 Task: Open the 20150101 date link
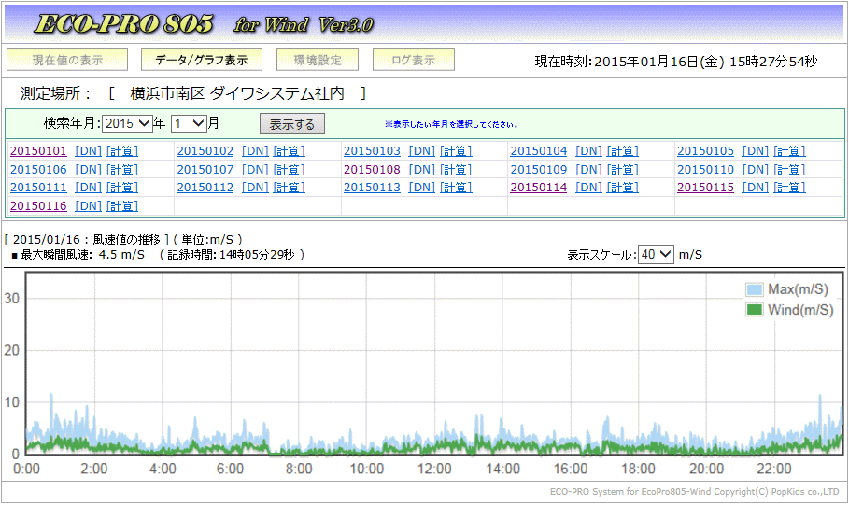click(x=38, y=151)
